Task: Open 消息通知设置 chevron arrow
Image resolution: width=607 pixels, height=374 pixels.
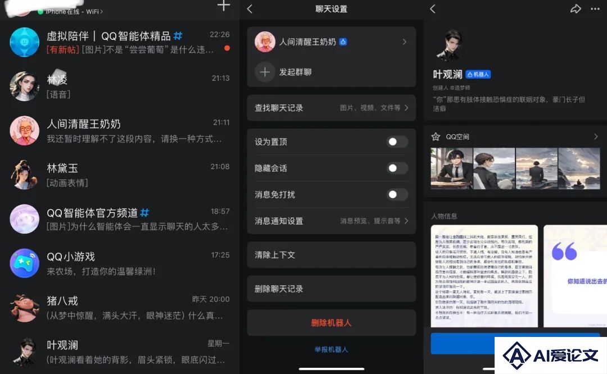Action: [406, 221]
